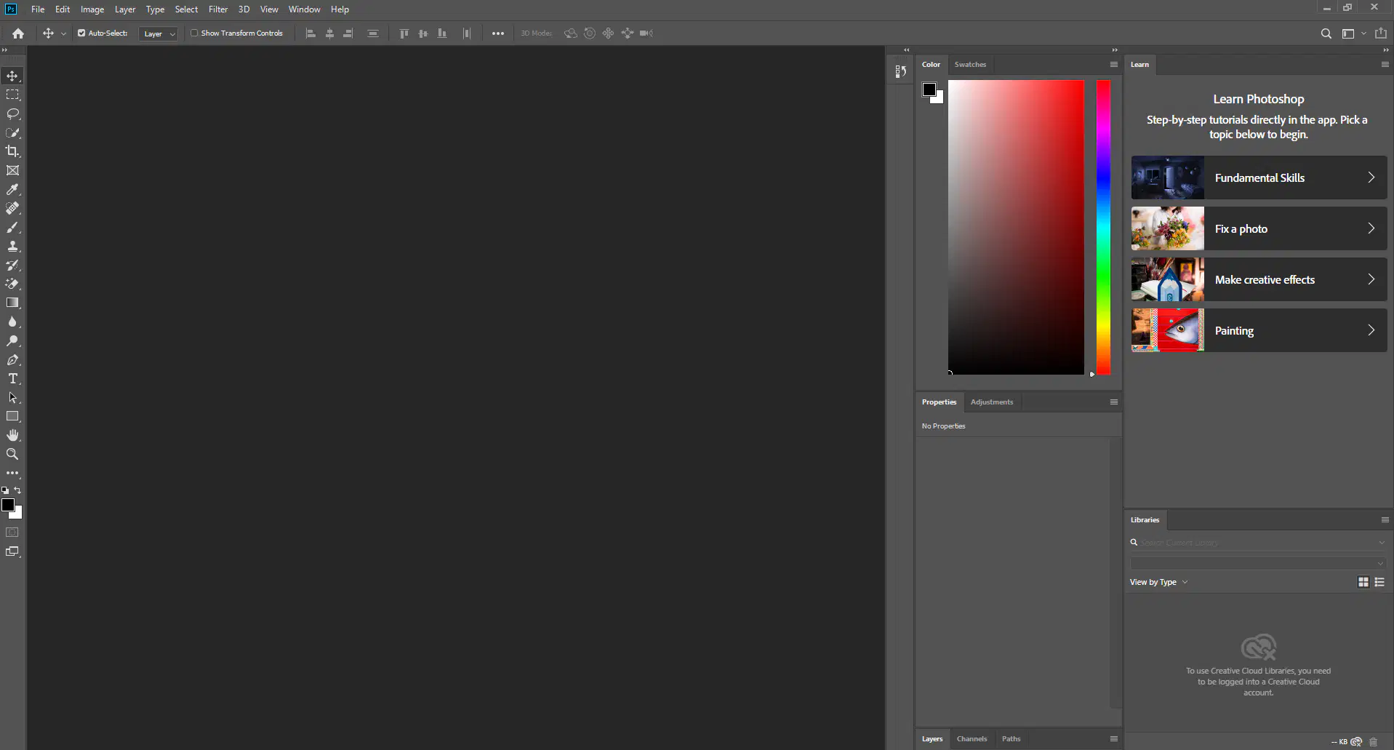The image size is (1394, 750).
Task: Open the File menu
Action: click(x=38, y=9)
